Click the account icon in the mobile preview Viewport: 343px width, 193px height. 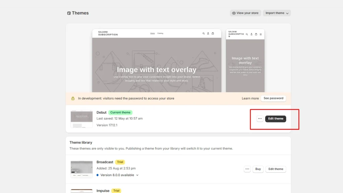252,34
